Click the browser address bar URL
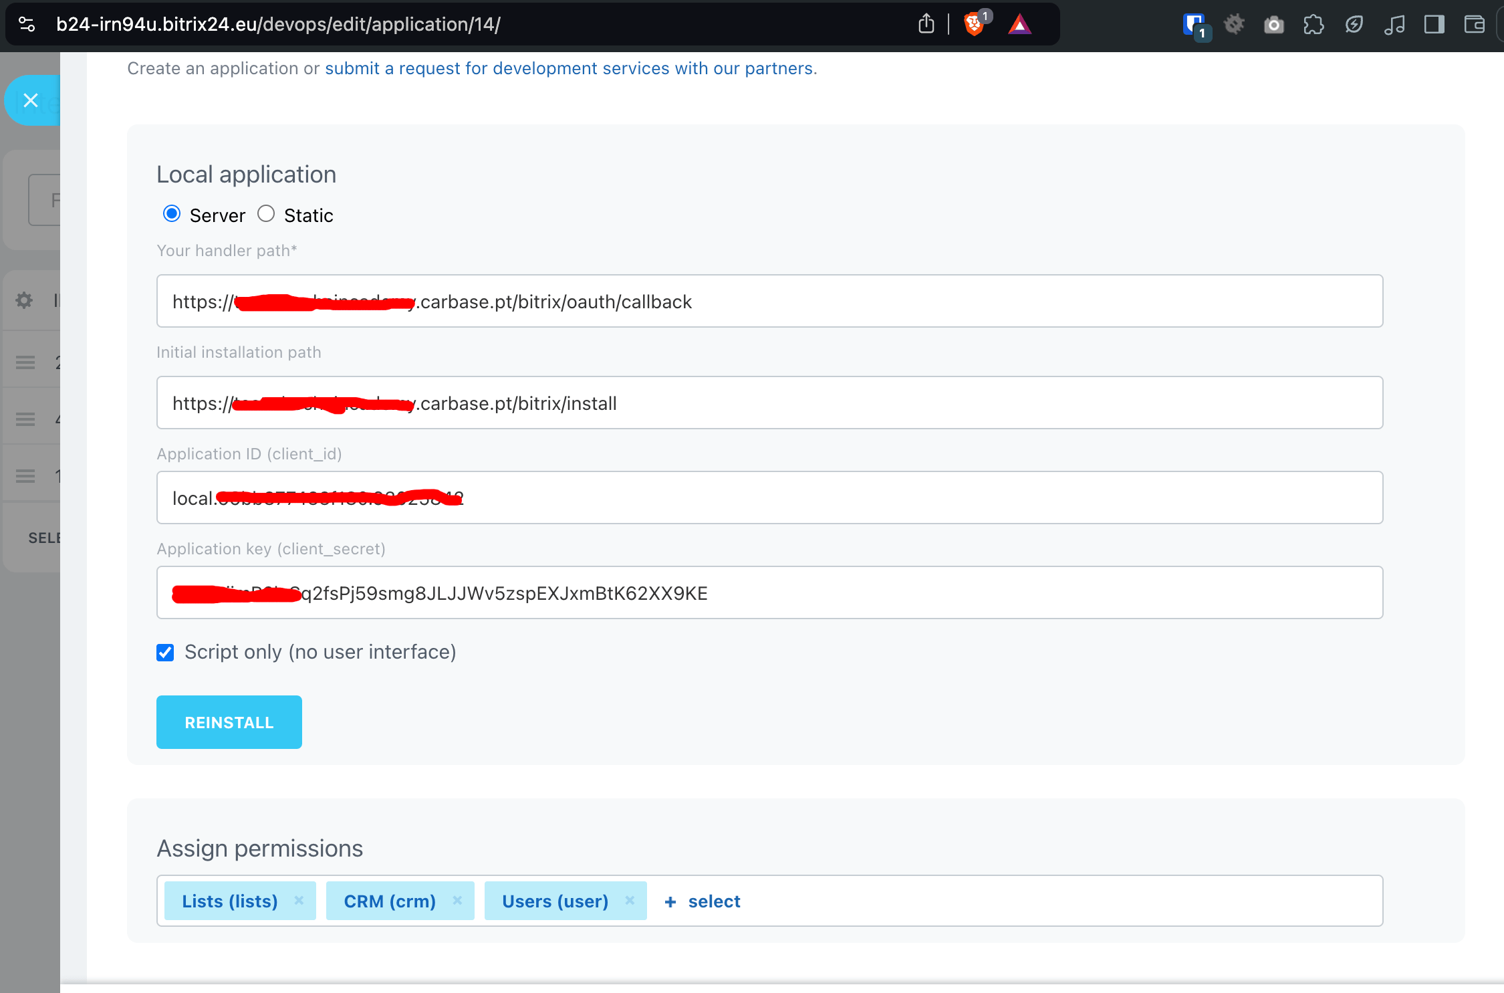This screenshot has width=1504, height=993. pyautogui.click(x=278, y=25)
